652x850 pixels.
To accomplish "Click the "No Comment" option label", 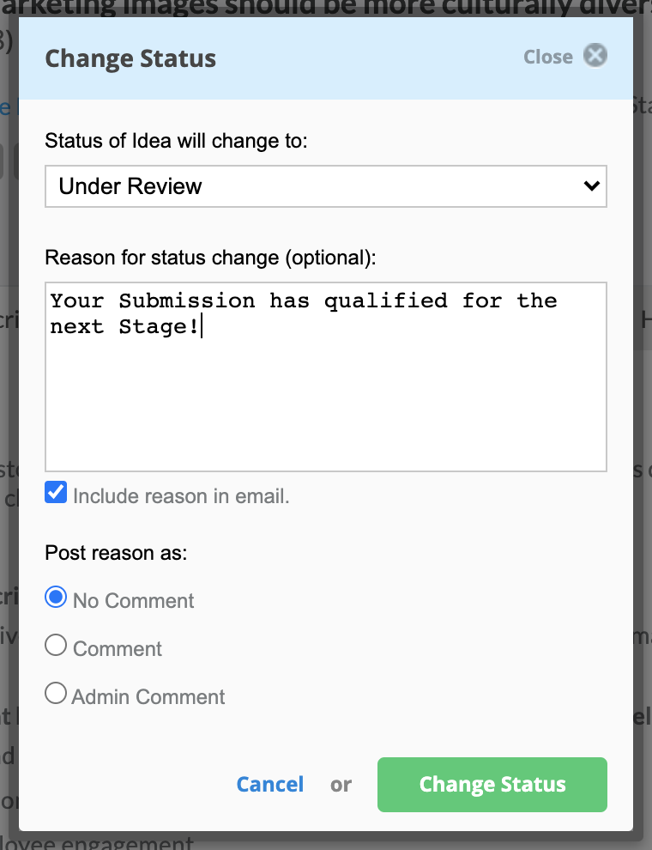I will coord(133,601).
